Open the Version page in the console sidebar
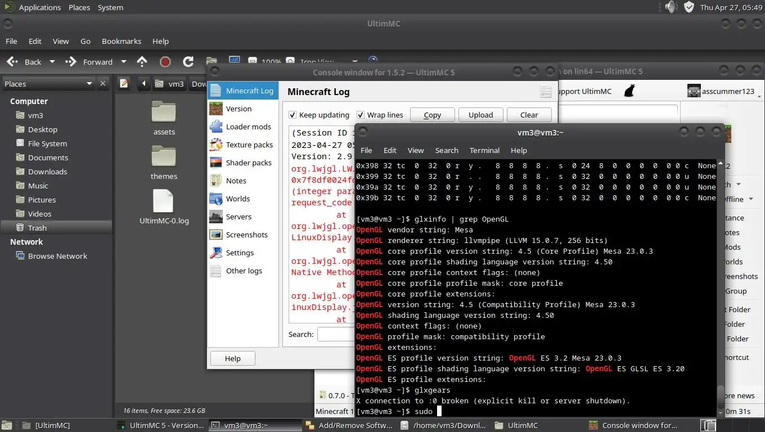765x432 pixels. 243,109
